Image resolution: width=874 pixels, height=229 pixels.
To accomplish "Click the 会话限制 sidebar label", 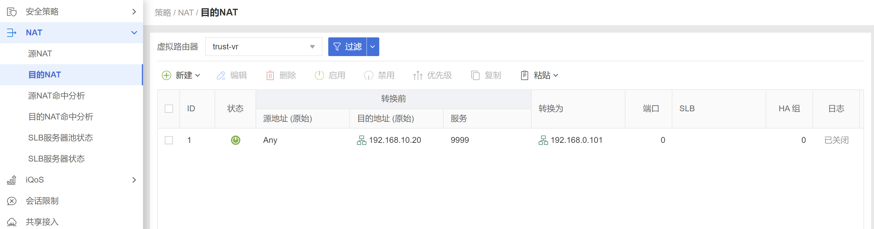I will point(42,201).
